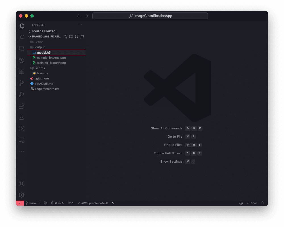Synchronize changes next to main branch
This screenshot has height=227, width=284.
[39, 203]
